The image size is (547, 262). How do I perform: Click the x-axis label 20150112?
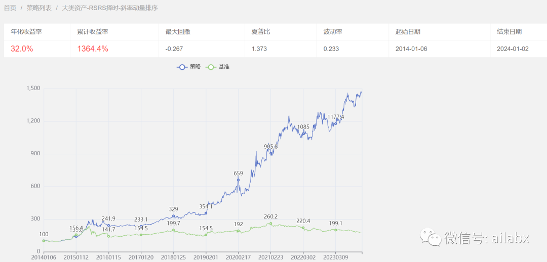coord(76,258)
